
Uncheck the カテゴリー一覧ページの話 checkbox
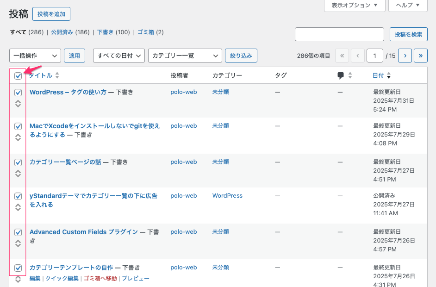(18, 162)
